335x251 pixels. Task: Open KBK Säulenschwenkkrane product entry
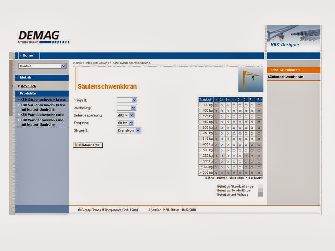pos(43,100)
